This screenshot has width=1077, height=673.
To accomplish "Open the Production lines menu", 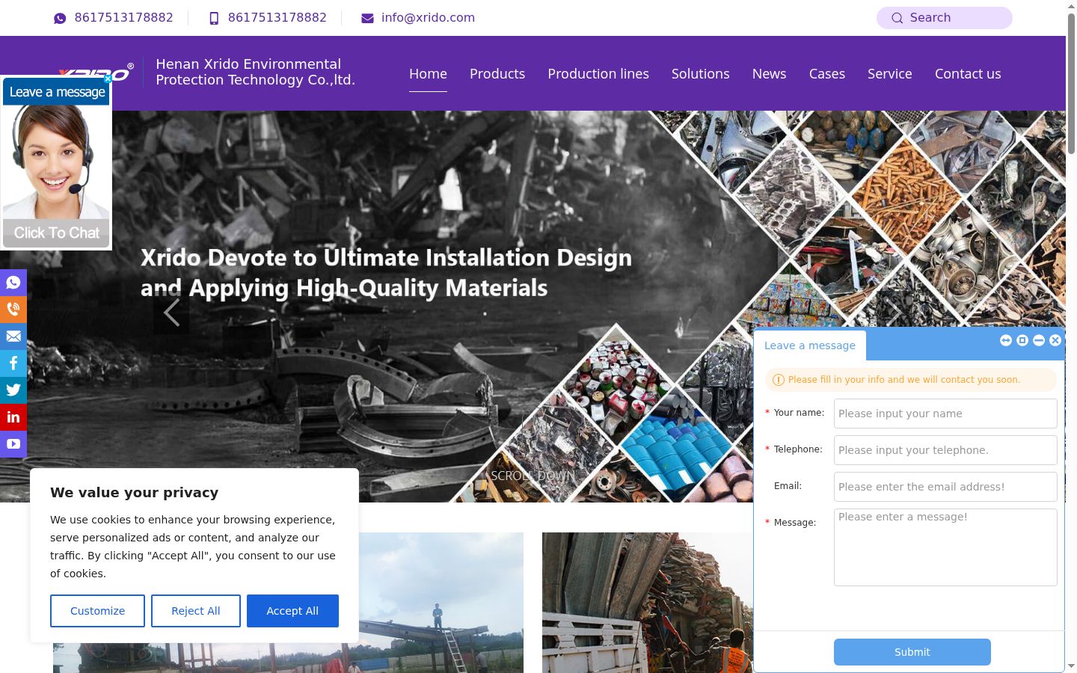I will click(x=598, y=74).
